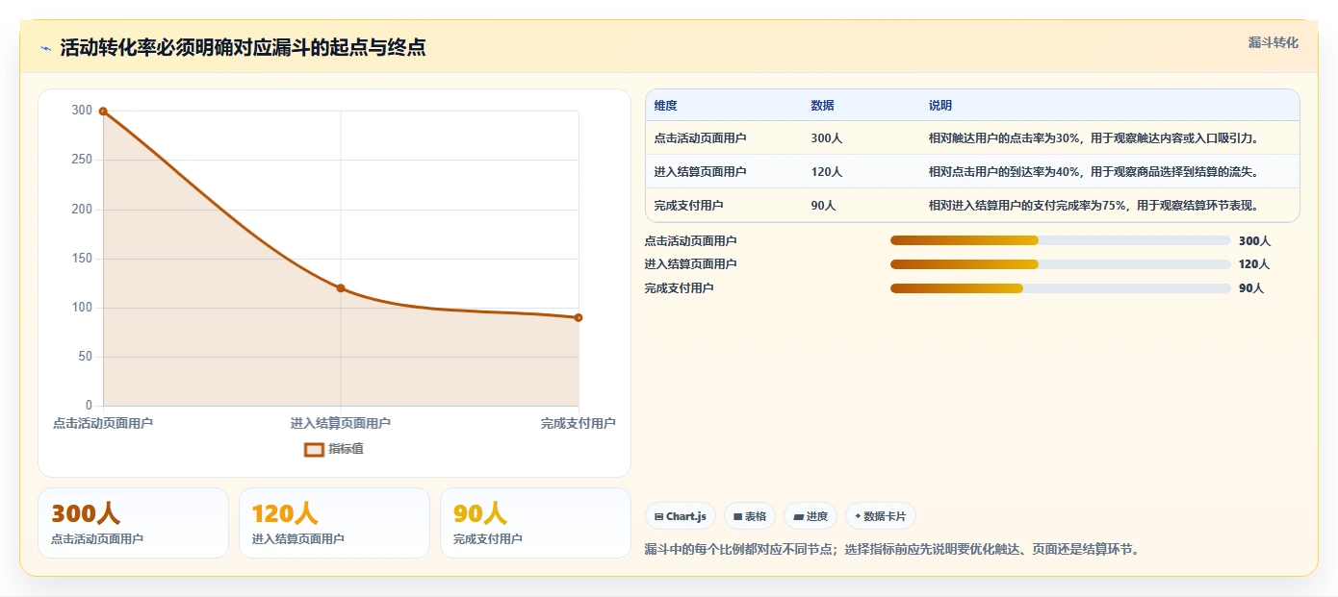Click progress row label 完成支付用户

[x=679, y=288]
